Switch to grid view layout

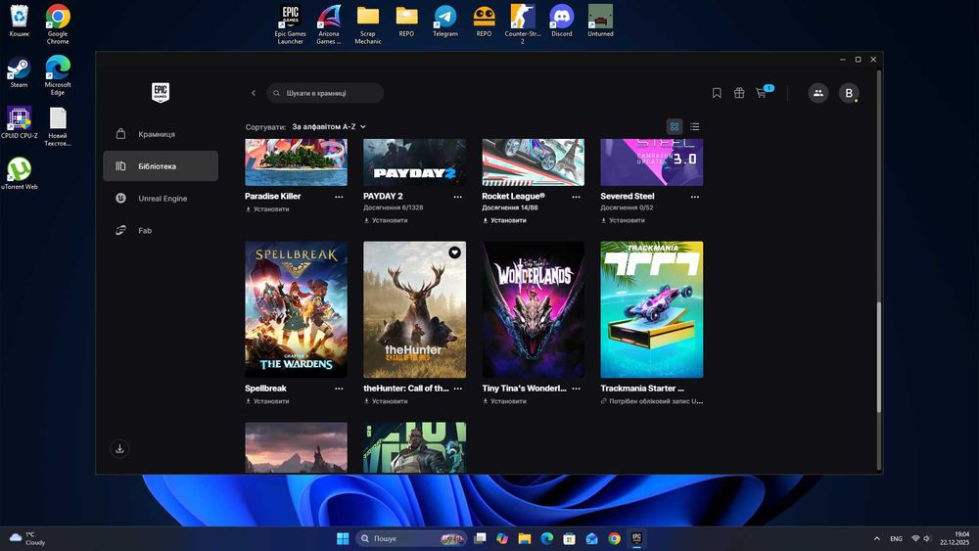click(675, 126)
